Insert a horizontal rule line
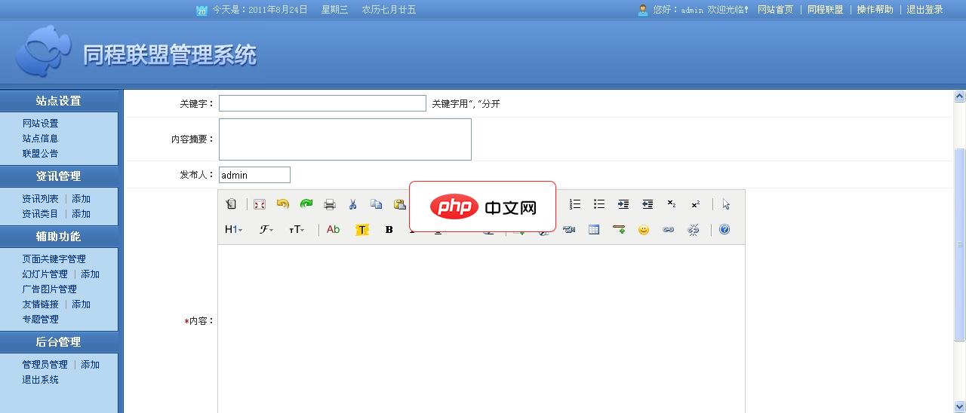This screenshot has height=413, width=966. point(619,230)
